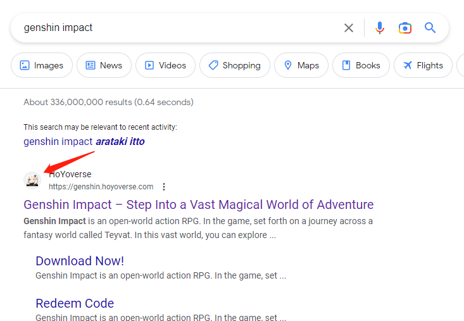Open the Redeem Code sitelink
464x321 pixels.
click(x=75, y=303)
